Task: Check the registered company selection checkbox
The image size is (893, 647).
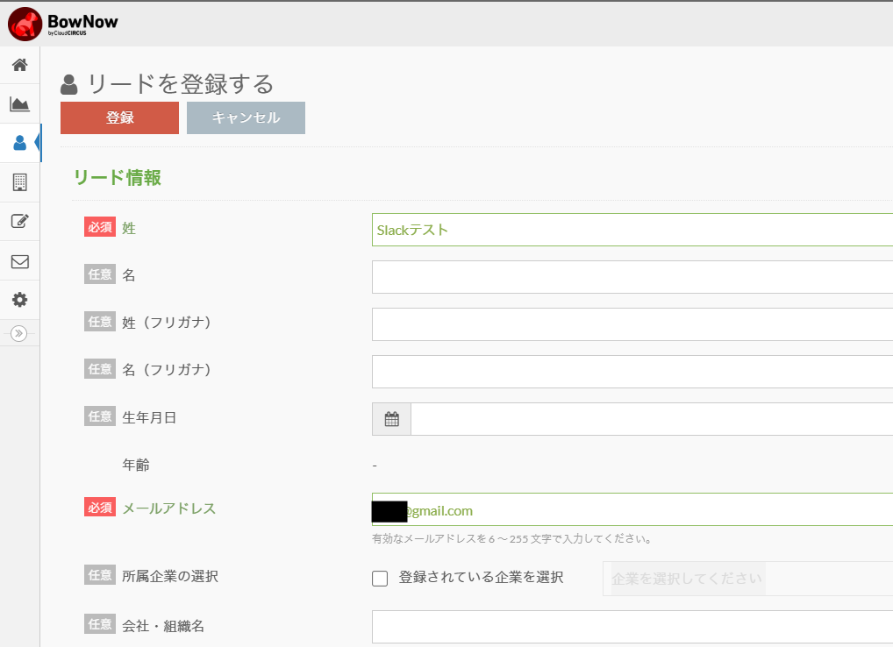Action: click(x=380, y=578)
